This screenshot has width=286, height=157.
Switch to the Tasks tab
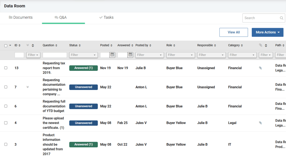106,18
